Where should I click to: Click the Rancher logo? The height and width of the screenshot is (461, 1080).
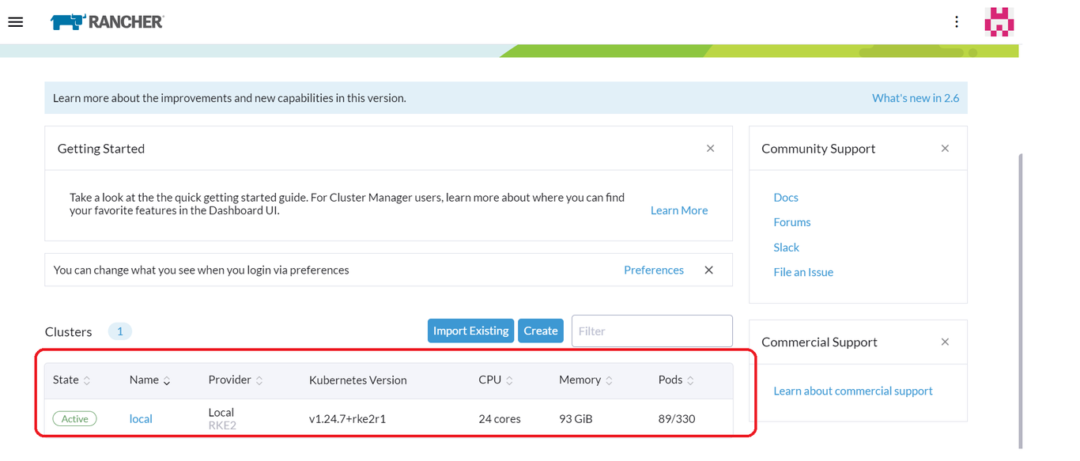coord(107,22)
